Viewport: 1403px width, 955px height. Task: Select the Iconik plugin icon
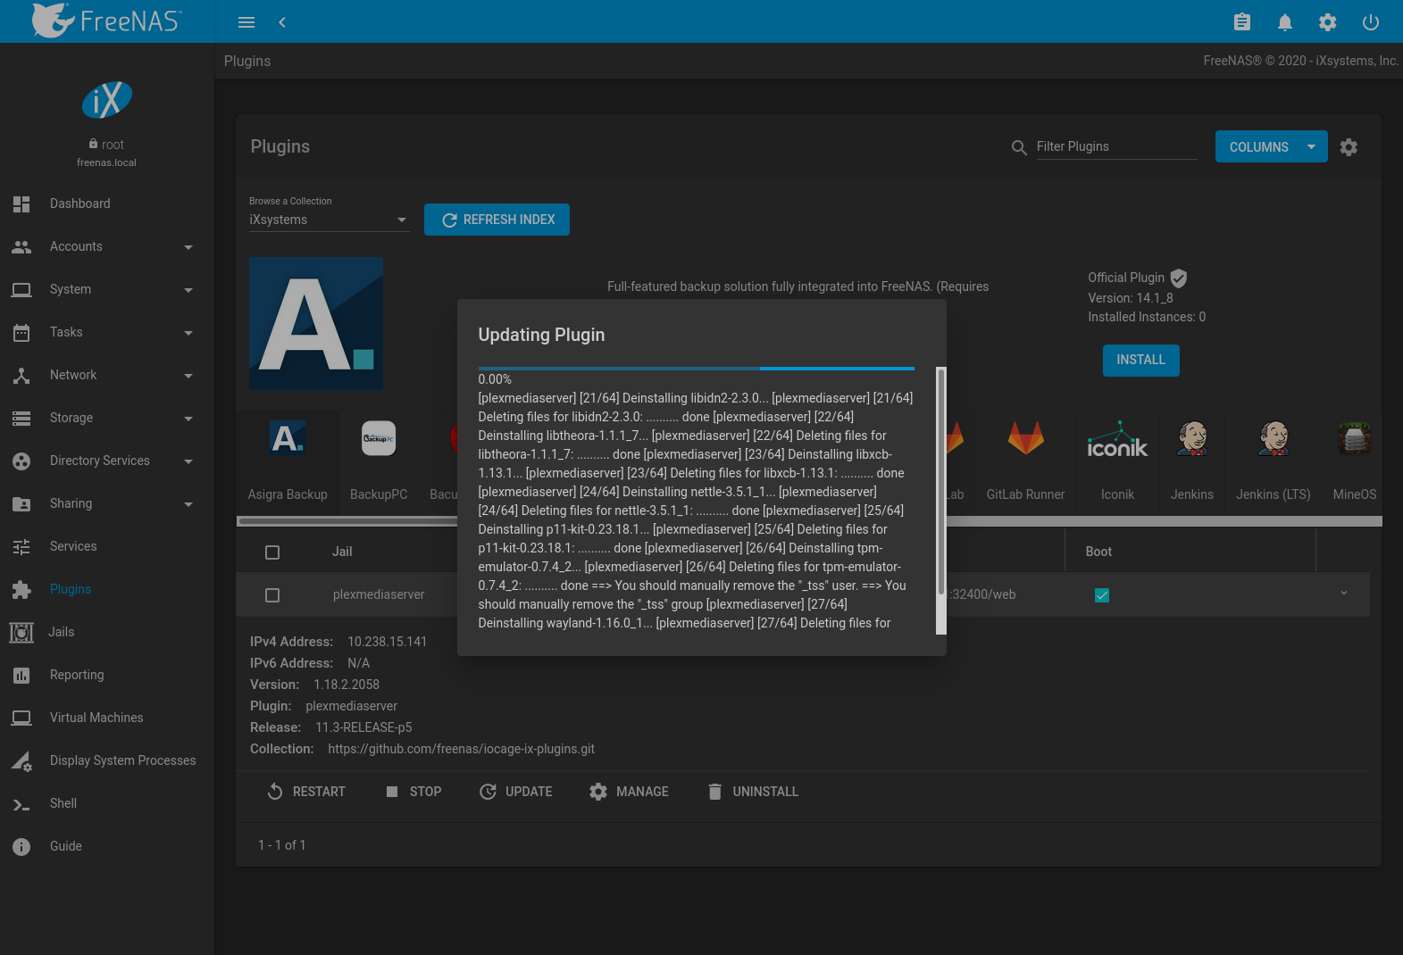1117,439
